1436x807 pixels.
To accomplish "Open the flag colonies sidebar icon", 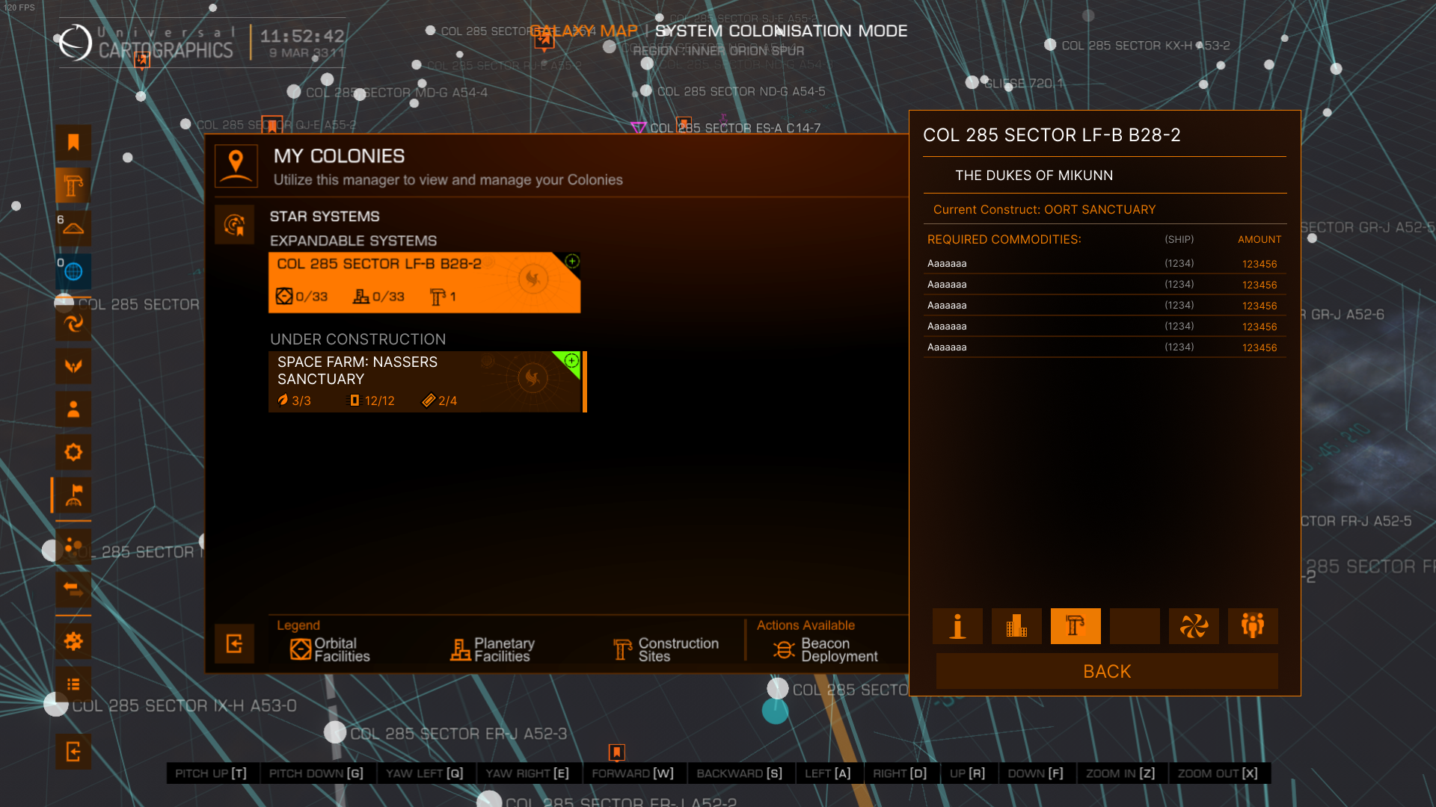I will (x=73, y=495).
